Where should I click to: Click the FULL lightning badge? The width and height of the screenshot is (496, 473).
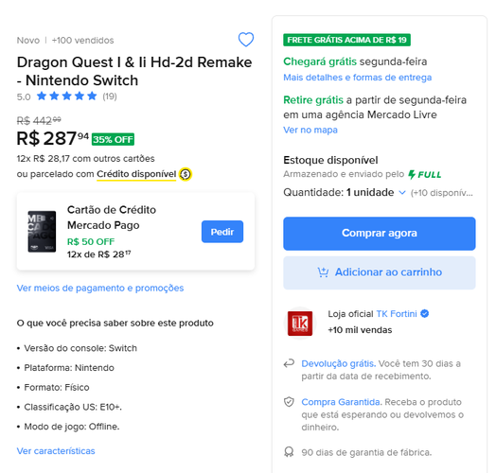[x=424, y=174]
